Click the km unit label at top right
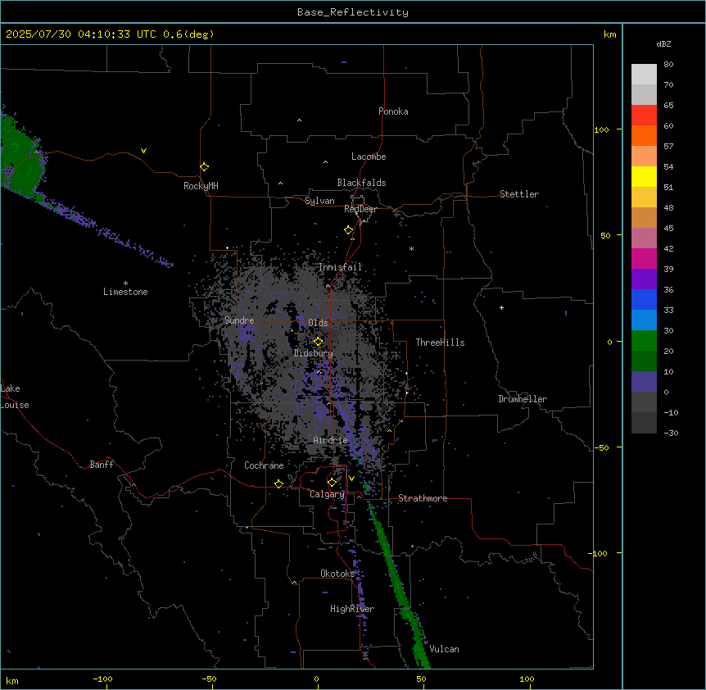706x690 pixels. pos(609,34)
